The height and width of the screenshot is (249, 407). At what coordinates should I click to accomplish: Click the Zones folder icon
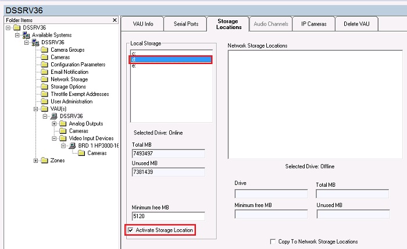click(x=45, y=161)
